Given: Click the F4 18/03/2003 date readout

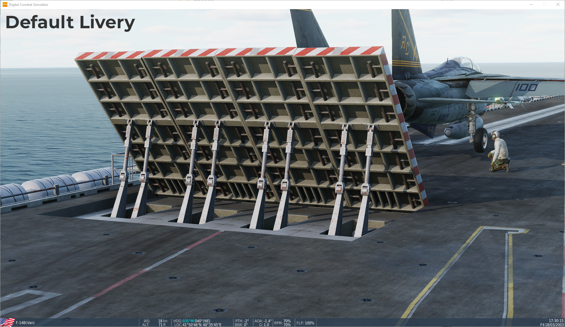Looking at the screenshot, I should tap(552, 325).
